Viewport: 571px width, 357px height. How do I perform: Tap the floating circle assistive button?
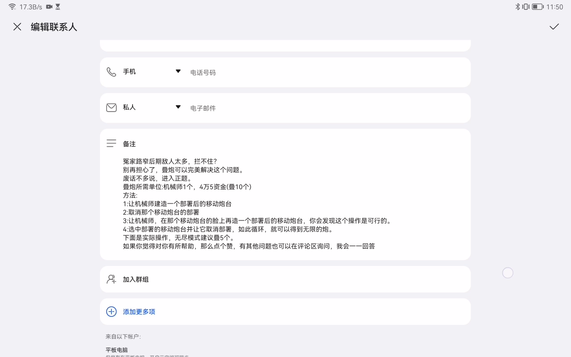pos(508,273)
